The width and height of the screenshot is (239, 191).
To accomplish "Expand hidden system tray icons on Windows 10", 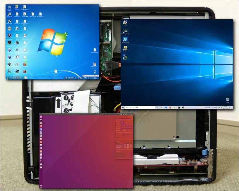I will (213, 107).
